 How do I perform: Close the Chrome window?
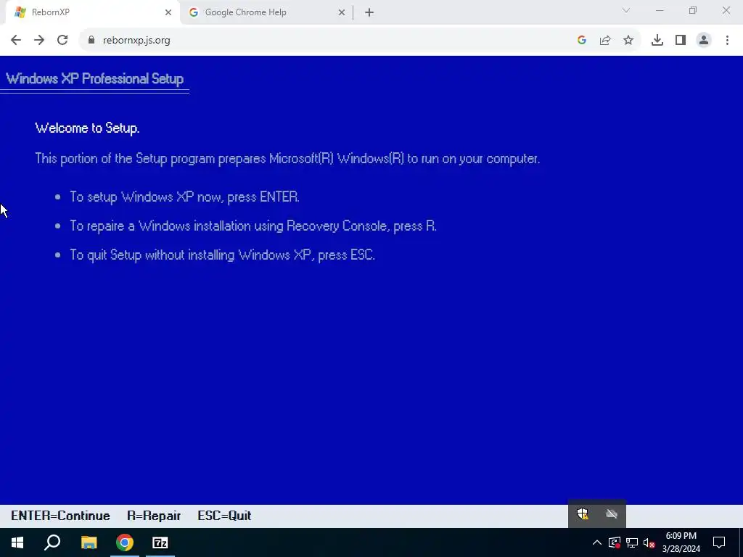point(726,10)
